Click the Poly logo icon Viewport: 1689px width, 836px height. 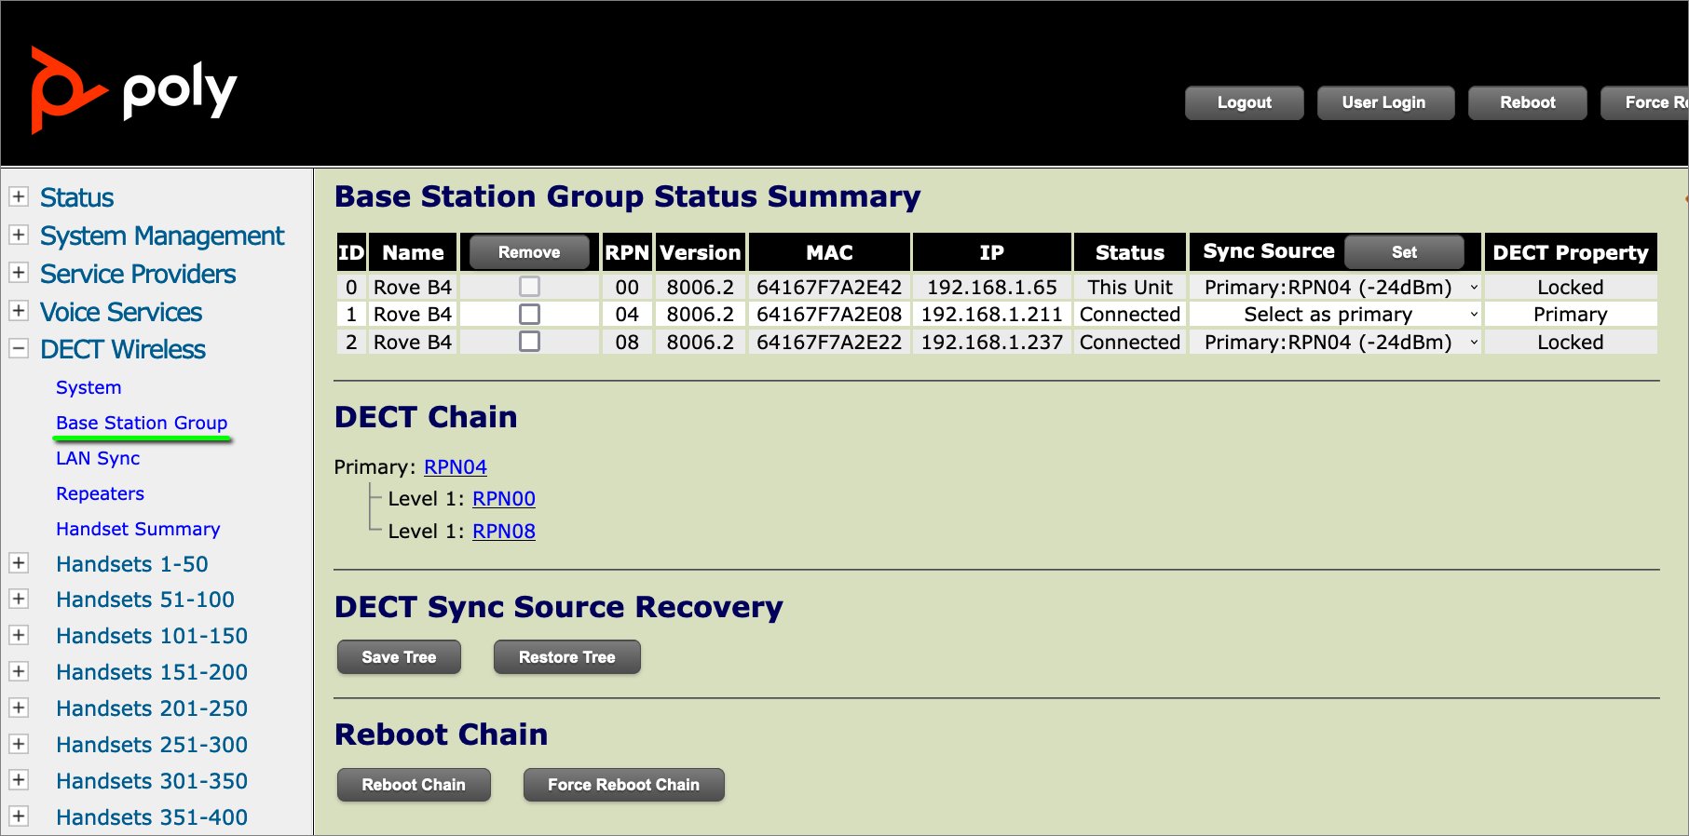click(x=65, y=90)
